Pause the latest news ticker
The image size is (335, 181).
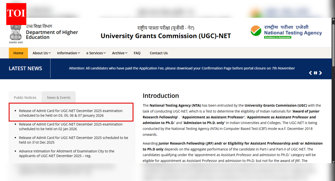(315, 73)
